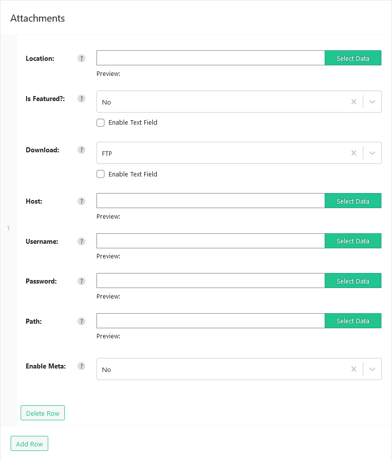Clear the Is Featured? selection with X
This screenshot has height=461, width=392.
coord(354,102)
